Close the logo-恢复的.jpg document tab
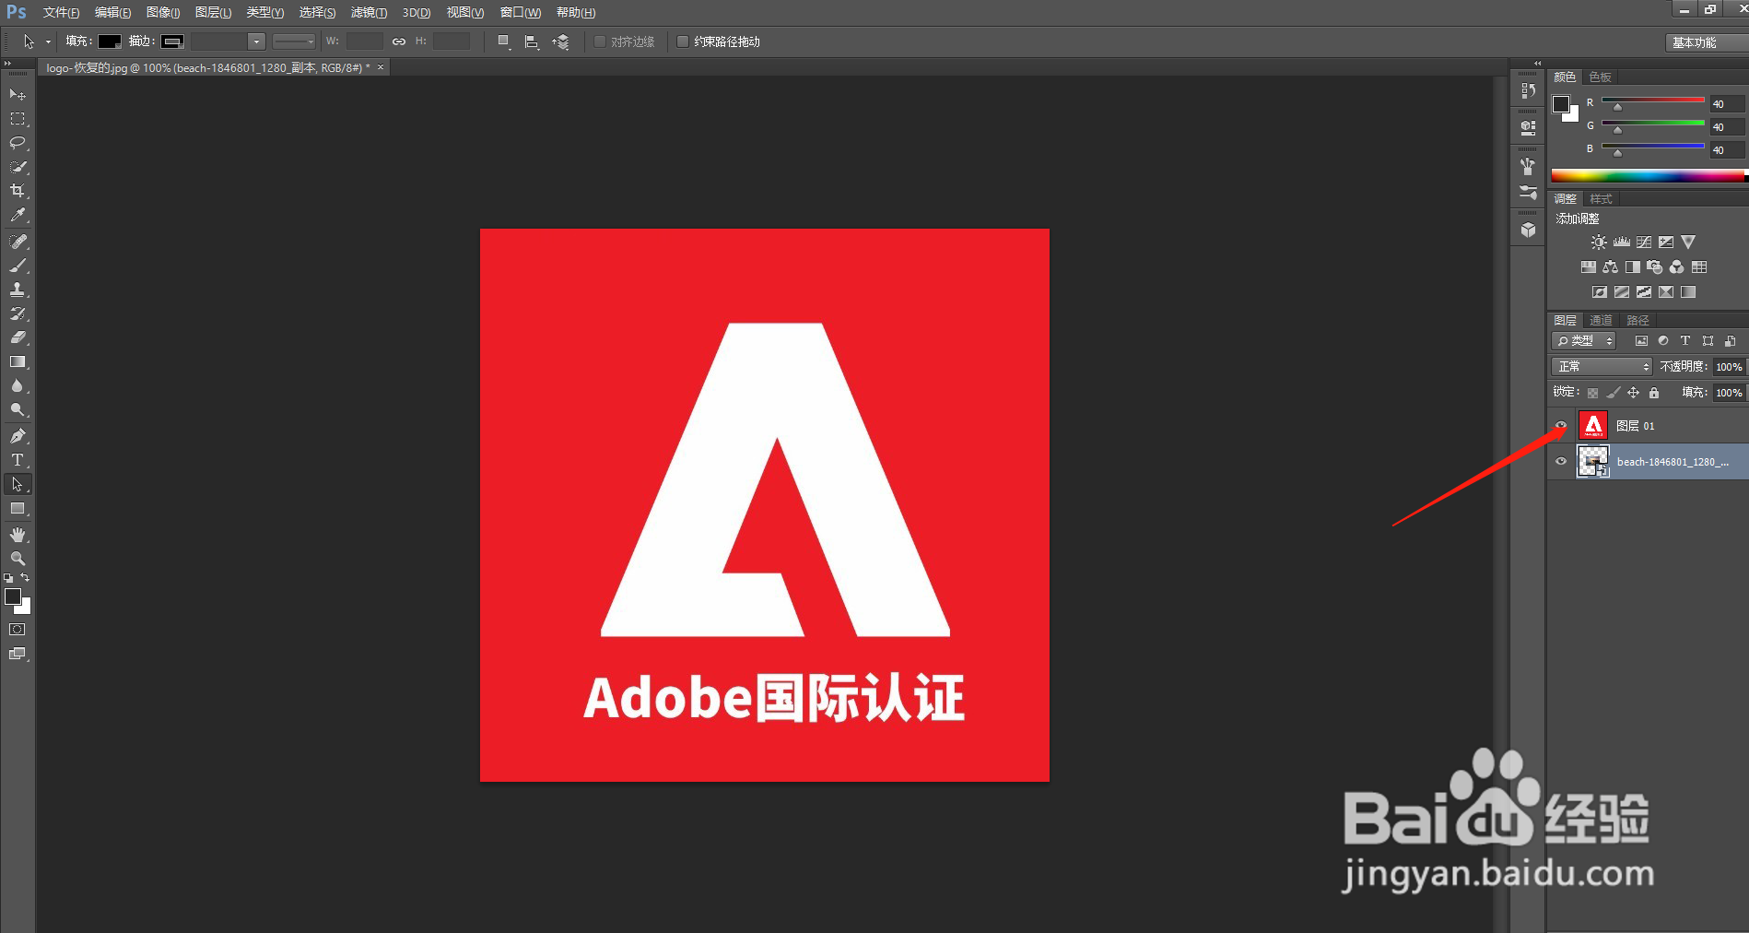 click(381, 67)
